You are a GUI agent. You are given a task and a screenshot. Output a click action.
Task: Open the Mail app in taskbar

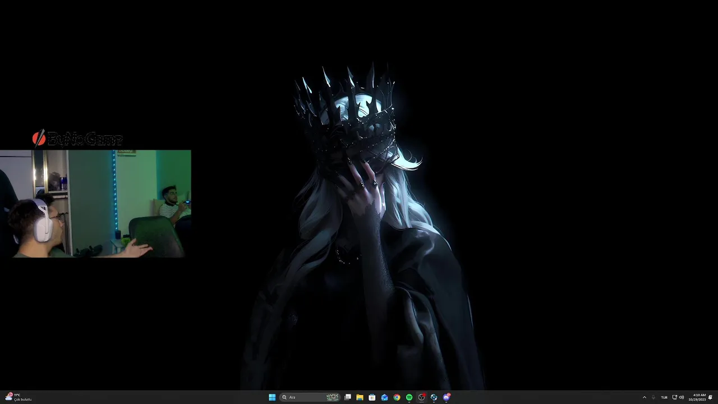[x=384, y=397]
